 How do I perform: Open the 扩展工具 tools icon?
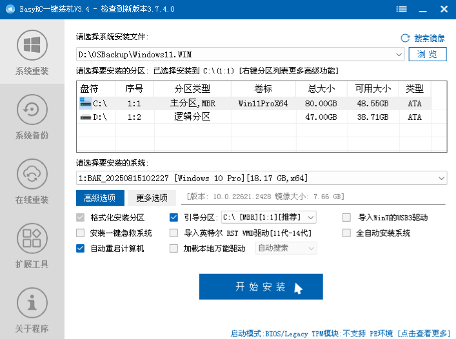[x=32, y=238]
